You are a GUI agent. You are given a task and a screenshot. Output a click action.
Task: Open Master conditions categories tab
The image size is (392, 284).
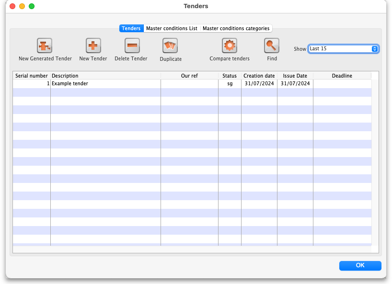tap(236, 28)
